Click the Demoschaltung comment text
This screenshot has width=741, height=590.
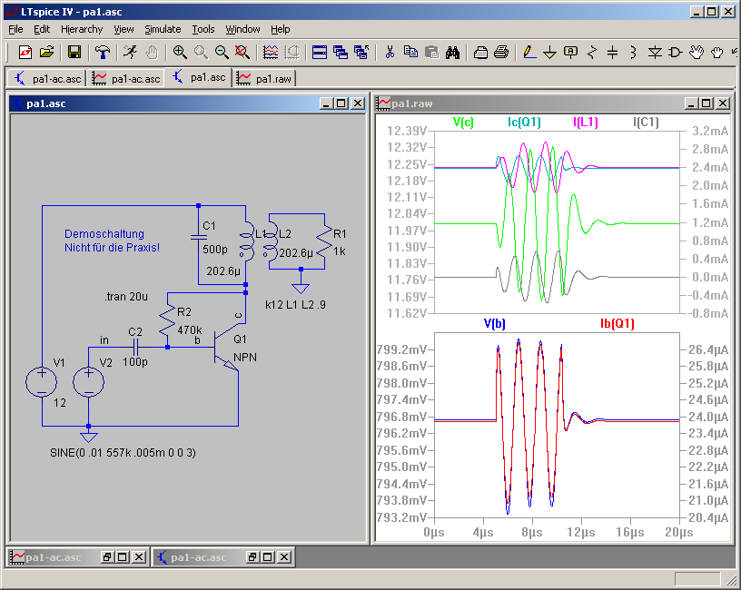112,241
